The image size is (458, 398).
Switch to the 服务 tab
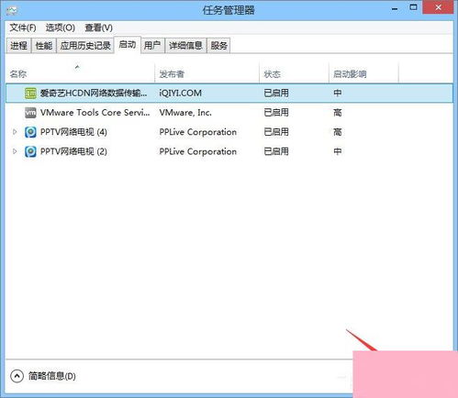[x=218, y=46]
